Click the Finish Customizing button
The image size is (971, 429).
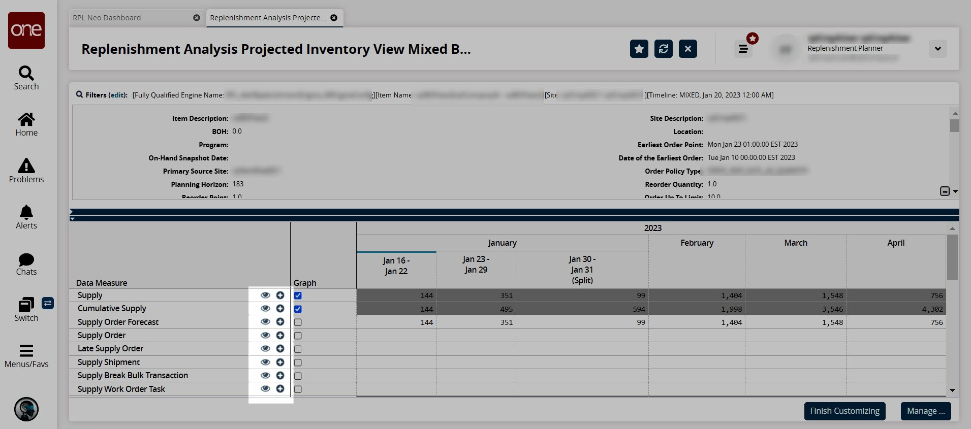pos(844,411)
